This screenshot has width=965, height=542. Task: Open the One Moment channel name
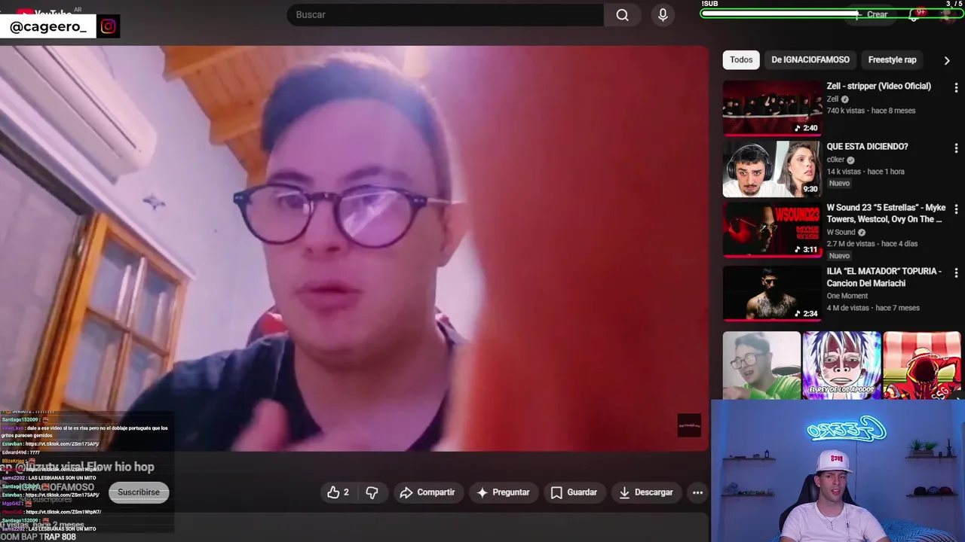847,296
